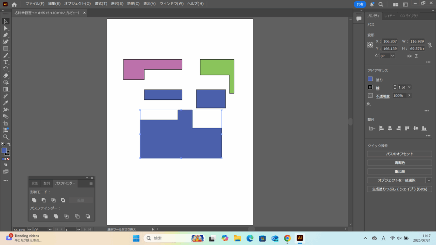
Task: Switch to the レイヤー tab
Action: [389, 16]
